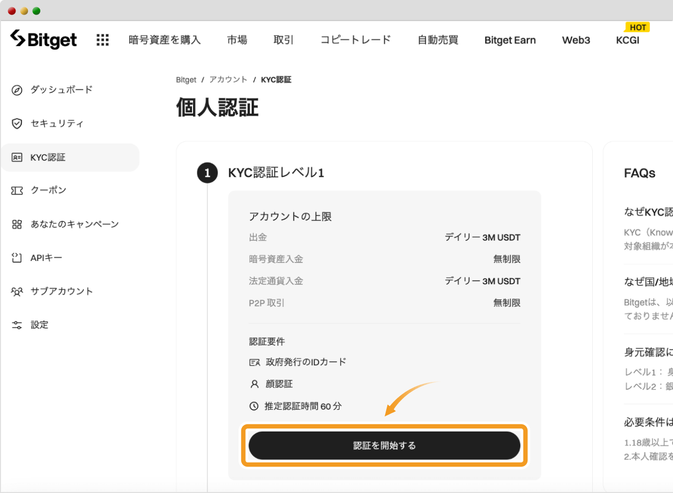Open KCGI menu item
The image size is (673, 493).
pyautogui.click(x=627, y=40)
